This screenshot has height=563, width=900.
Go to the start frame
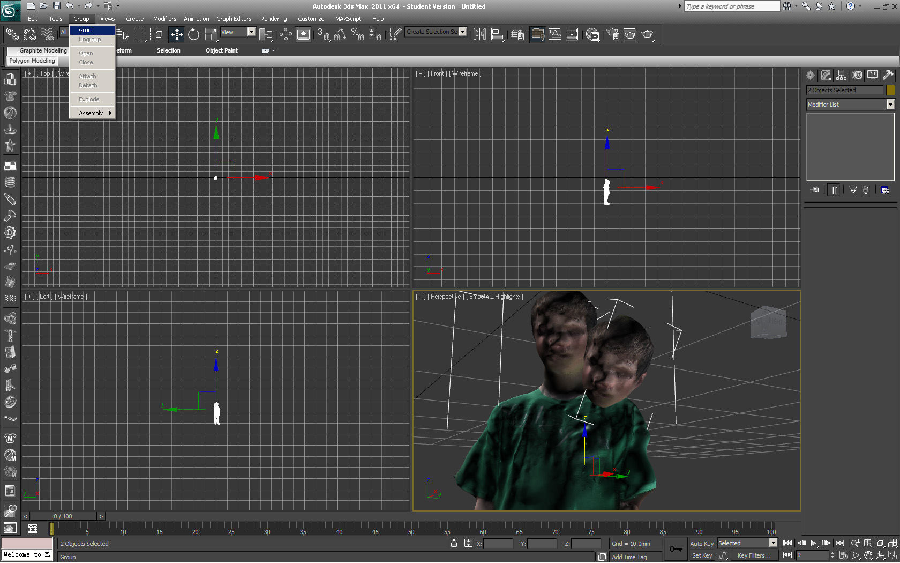787,543
